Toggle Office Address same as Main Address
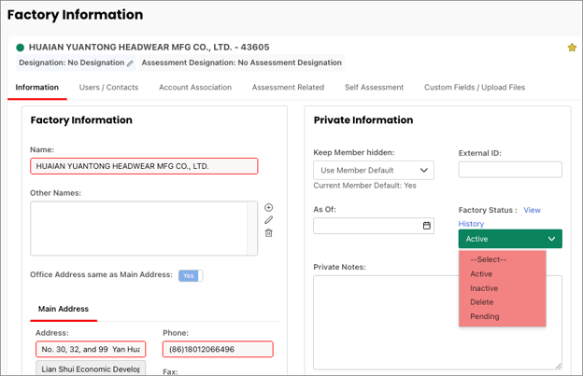The height and width of the screenshot is (376, 583). [191, 275]
